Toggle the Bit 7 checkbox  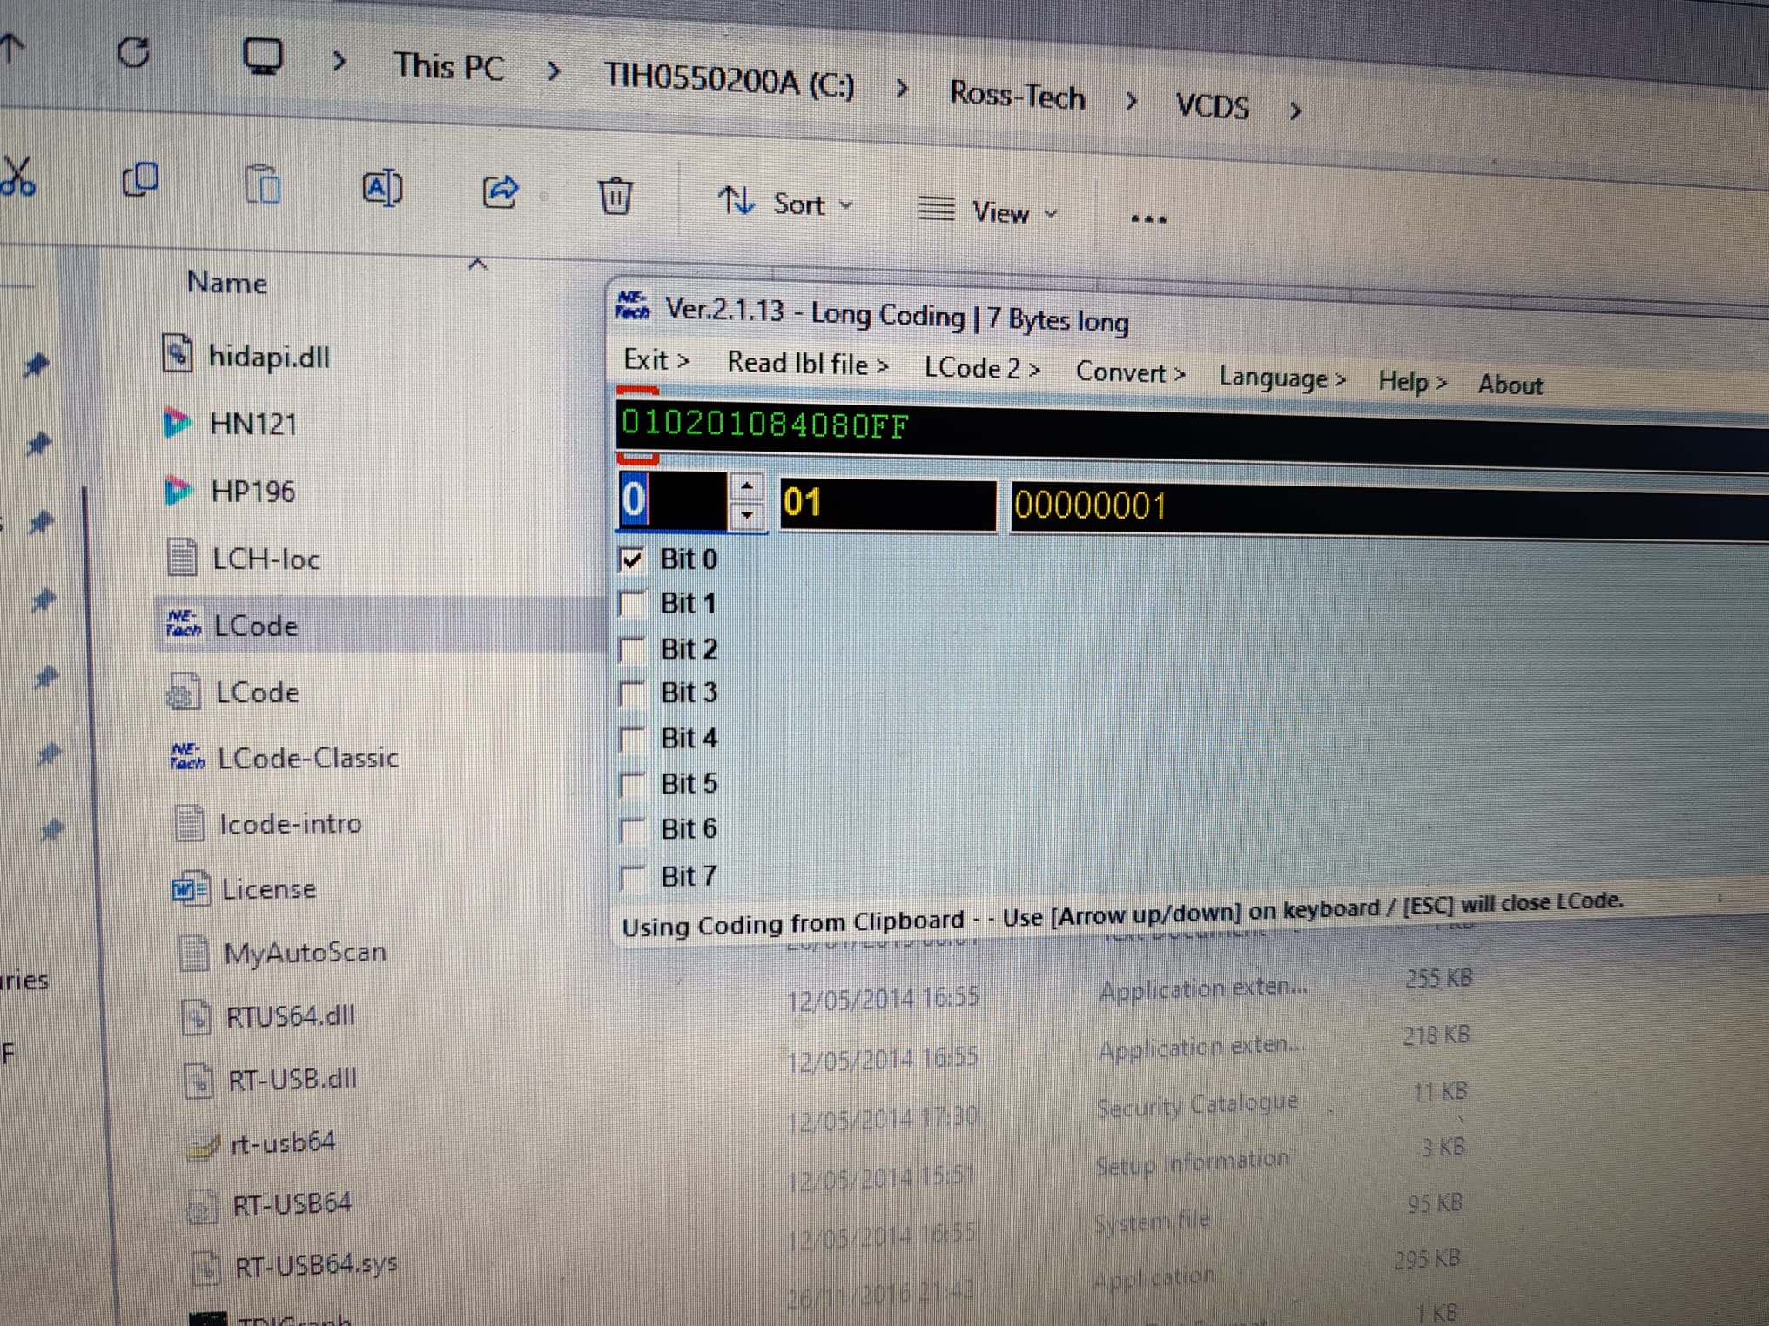coord(632,877)
